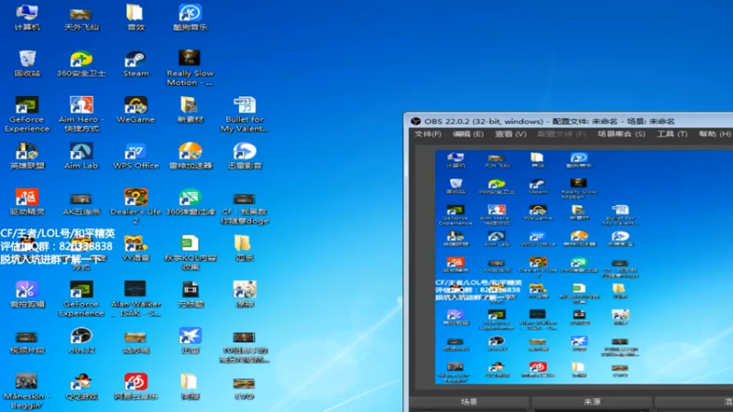Launch Dealer's Life 2
This screenshot has height=412, width=733.
point(136,206)
